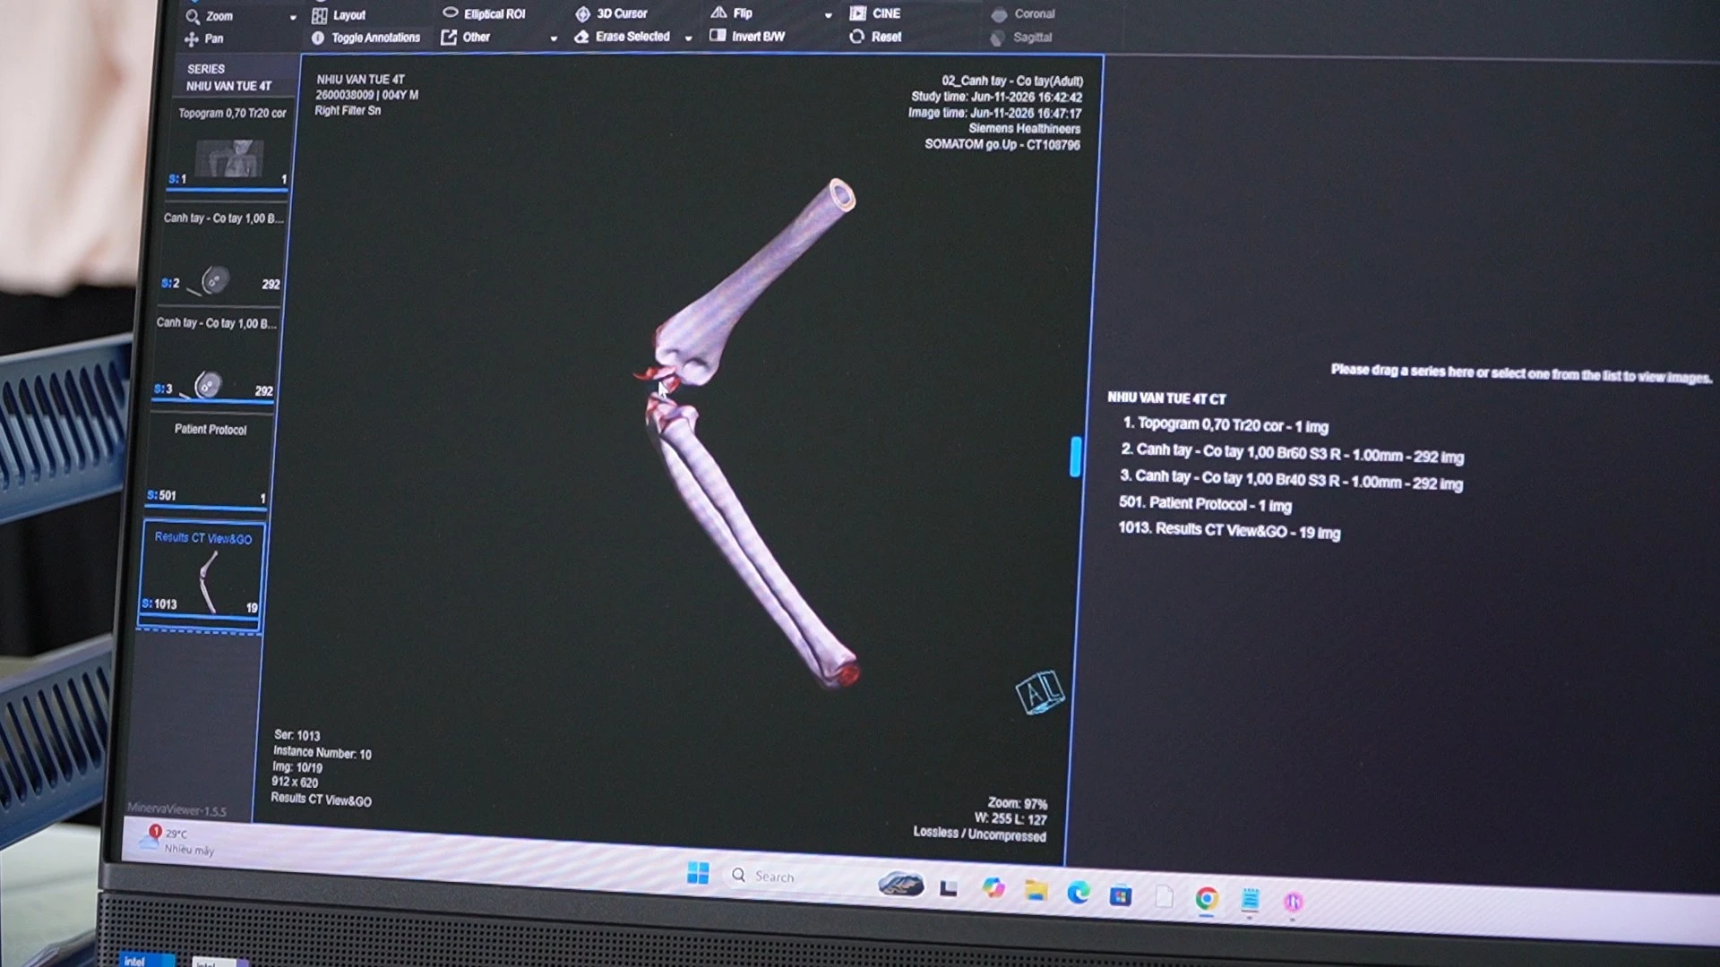Select the Elliptical ROI tool
Image resolution: width=1720 pixels, height=967 pixels.
point(485,13)
